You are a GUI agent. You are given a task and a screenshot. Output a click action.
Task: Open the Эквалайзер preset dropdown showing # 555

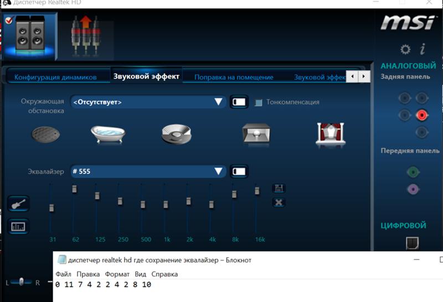(x=148, y=171)
